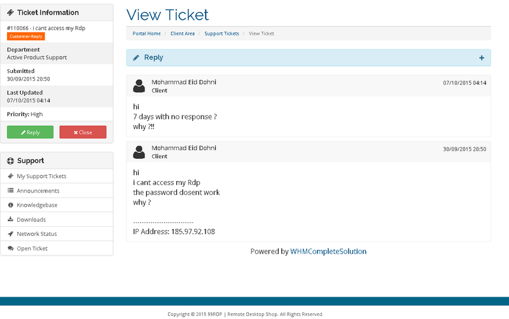Go to Portal Home breadcrumb

tap(146, 34)
